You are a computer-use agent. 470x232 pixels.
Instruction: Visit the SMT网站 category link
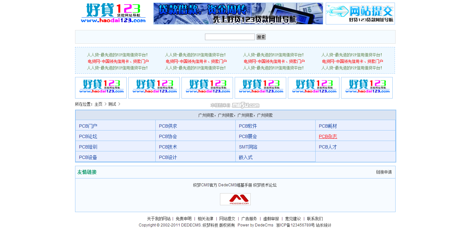[248, 147]
